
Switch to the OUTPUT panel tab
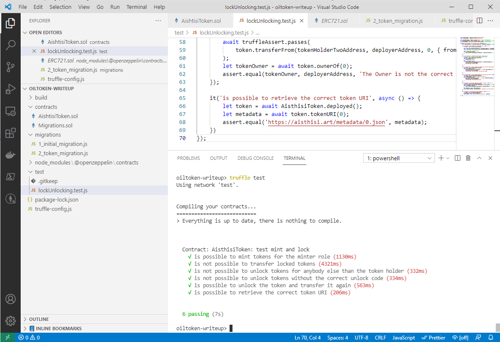pos(219,158)
